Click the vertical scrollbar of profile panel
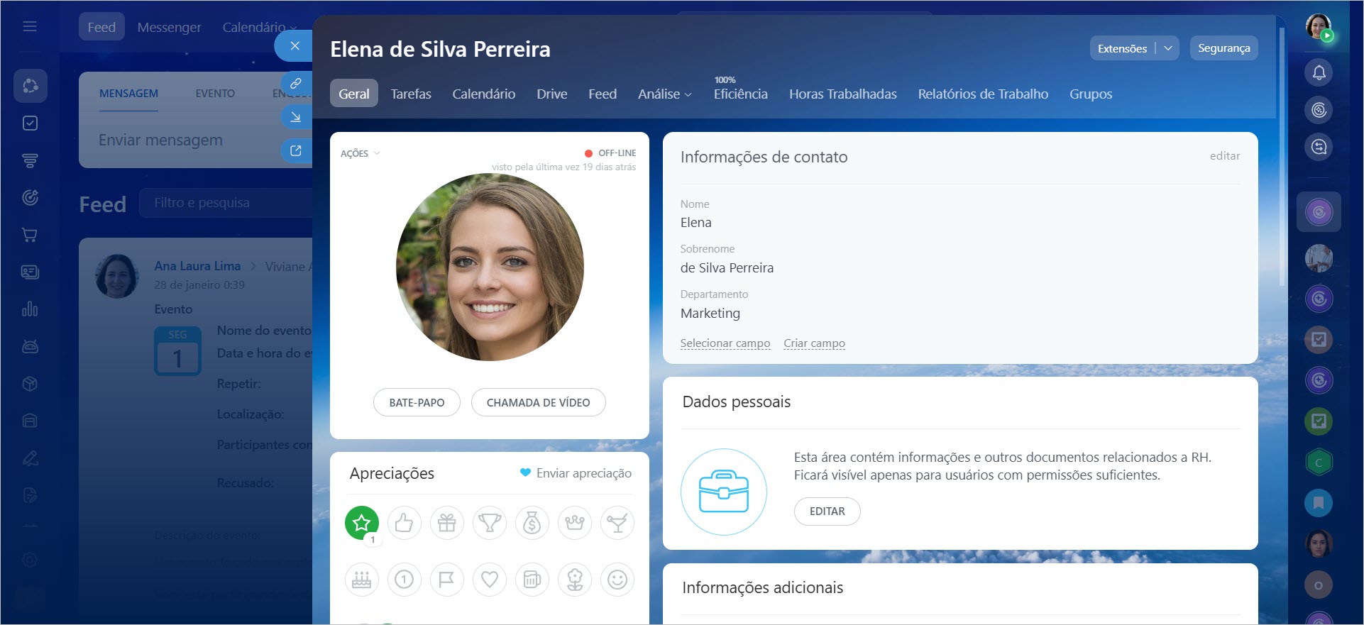Viewport: 1364px width, 625px height. click(1281, 156)
